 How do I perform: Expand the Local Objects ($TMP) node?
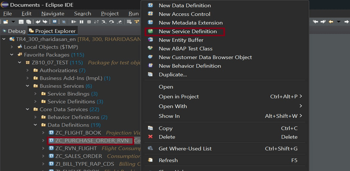pos(12,47)
